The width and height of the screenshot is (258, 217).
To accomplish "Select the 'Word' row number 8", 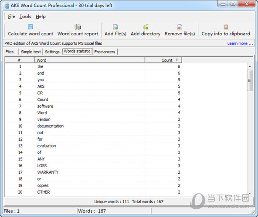I will pyautogui.click(x=93, y=113).
